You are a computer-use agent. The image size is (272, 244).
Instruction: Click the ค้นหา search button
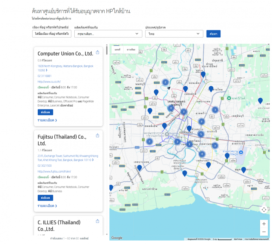pyautogui.click(x=213, y=34)
